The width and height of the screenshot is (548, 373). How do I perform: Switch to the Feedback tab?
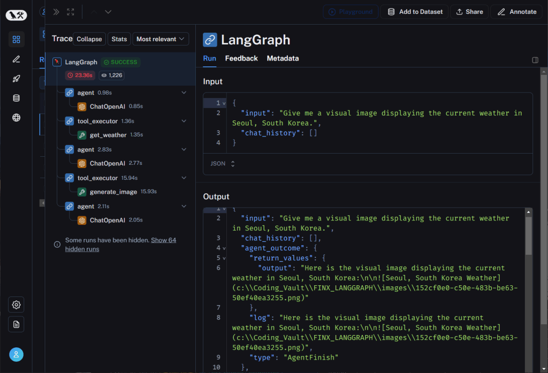(x=241, y=58)
